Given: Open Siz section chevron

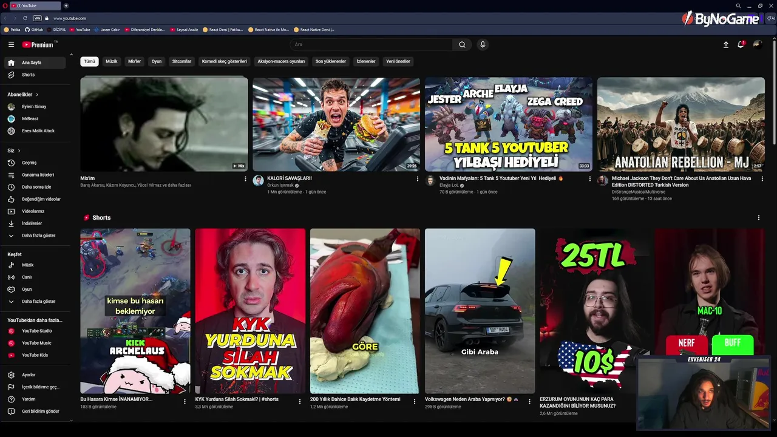Looking at the screenshot, I should coord(19,151).
